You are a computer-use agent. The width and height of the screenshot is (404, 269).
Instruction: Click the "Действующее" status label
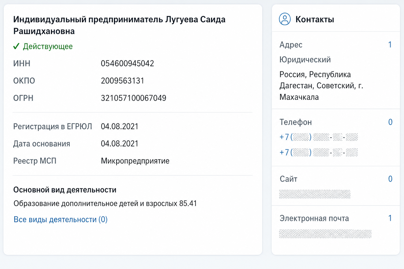click(x=48, y=46)
